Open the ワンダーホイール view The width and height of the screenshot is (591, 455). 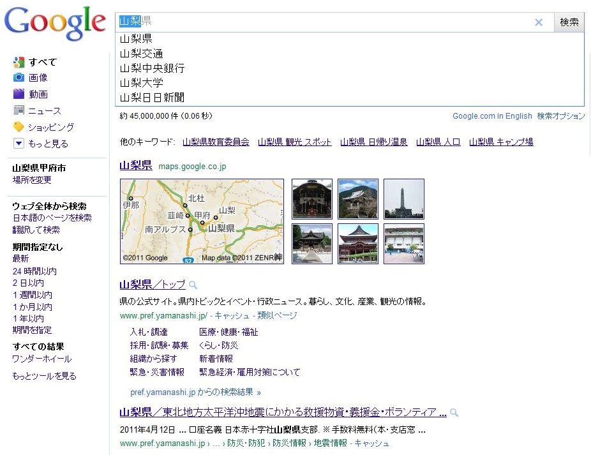coord(42,359)
